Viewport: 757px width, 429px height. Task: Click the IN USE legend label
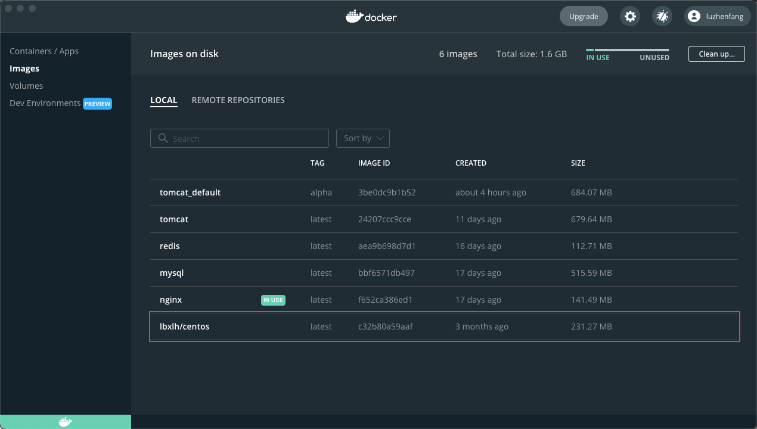point(598,58)
